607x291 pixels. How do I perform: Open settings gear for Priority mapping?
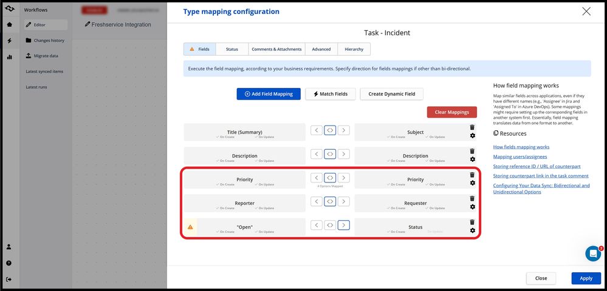click(472, 183)
